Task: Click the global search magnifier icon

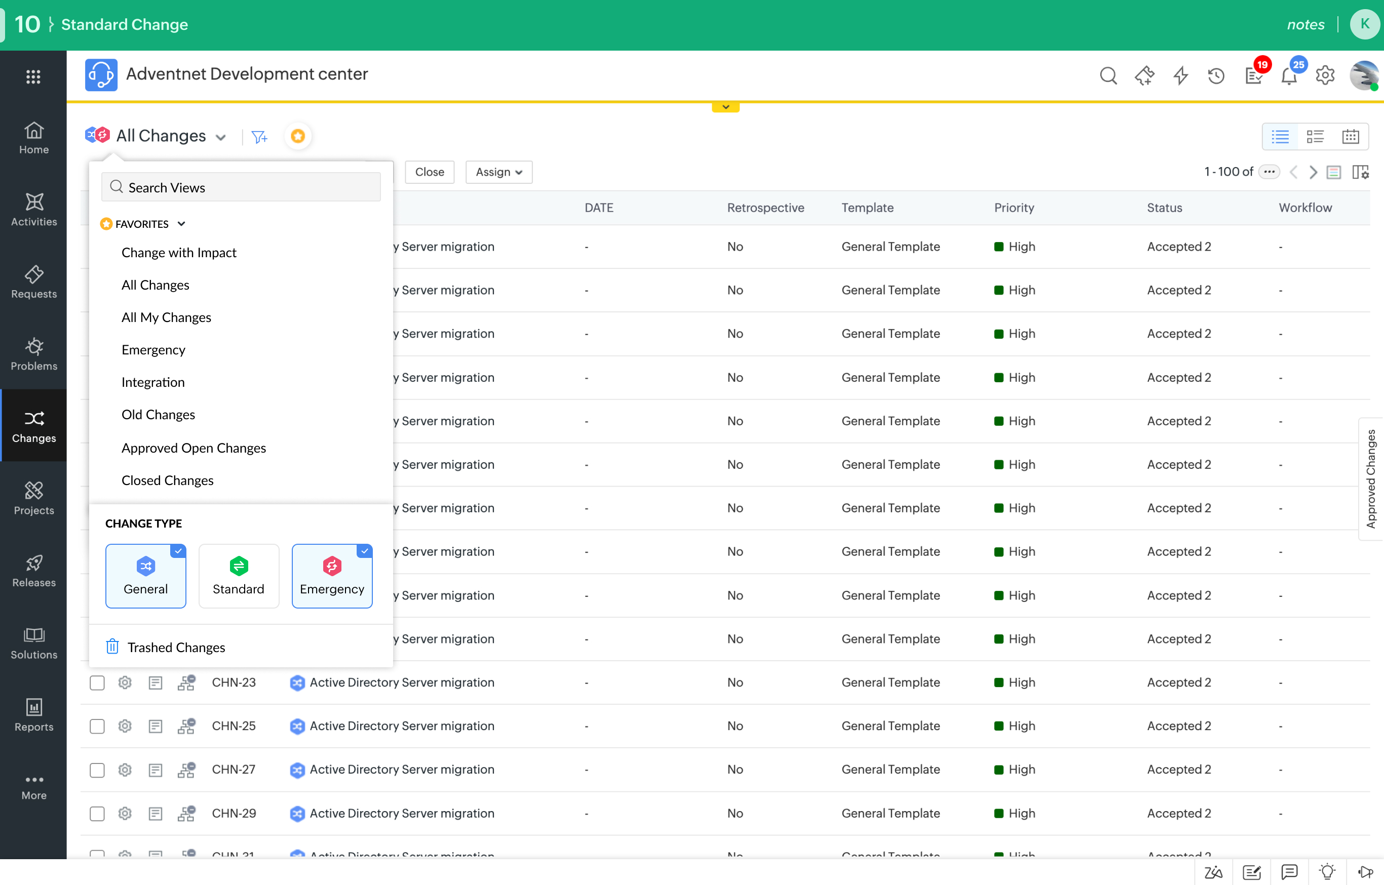Action: pos(1108,75)
